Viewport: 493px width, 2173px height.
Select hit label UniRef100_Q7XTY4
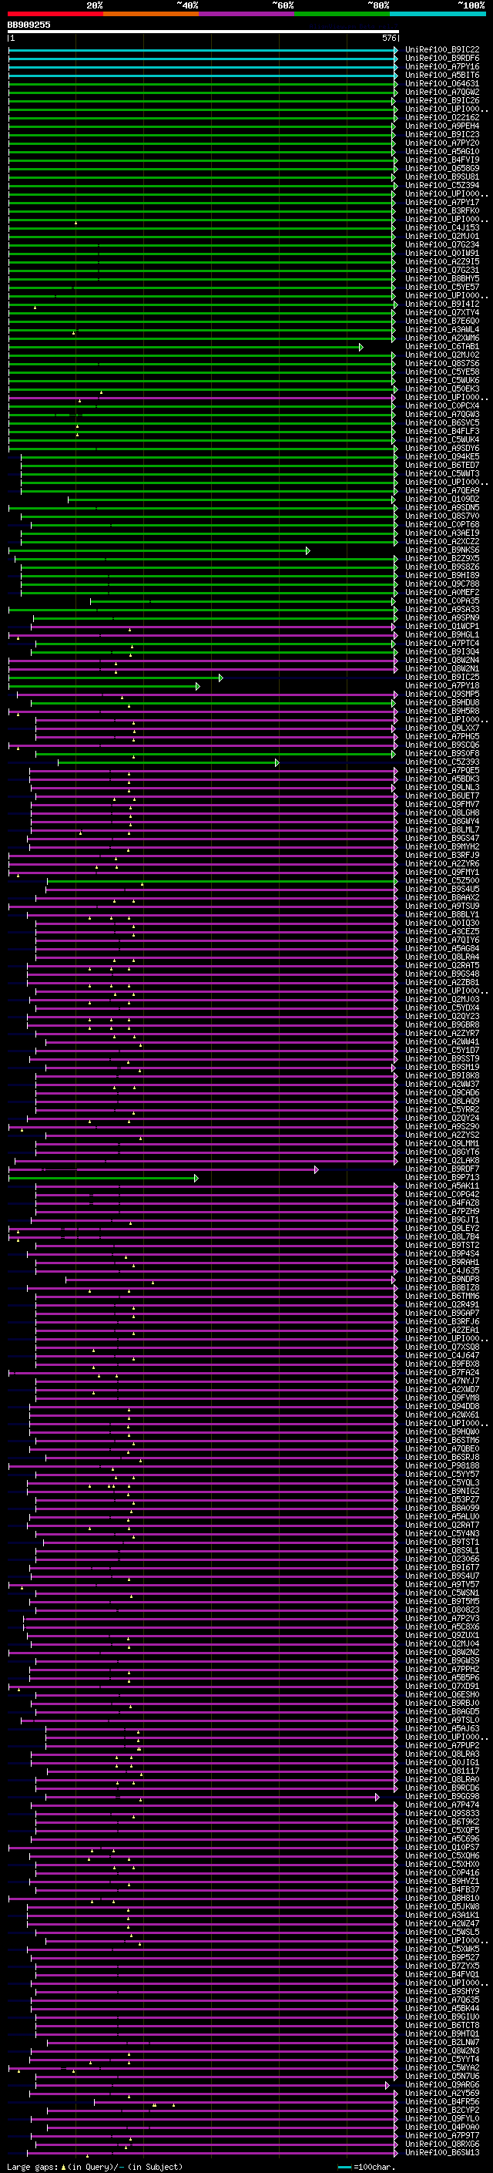tap(441, 312)
